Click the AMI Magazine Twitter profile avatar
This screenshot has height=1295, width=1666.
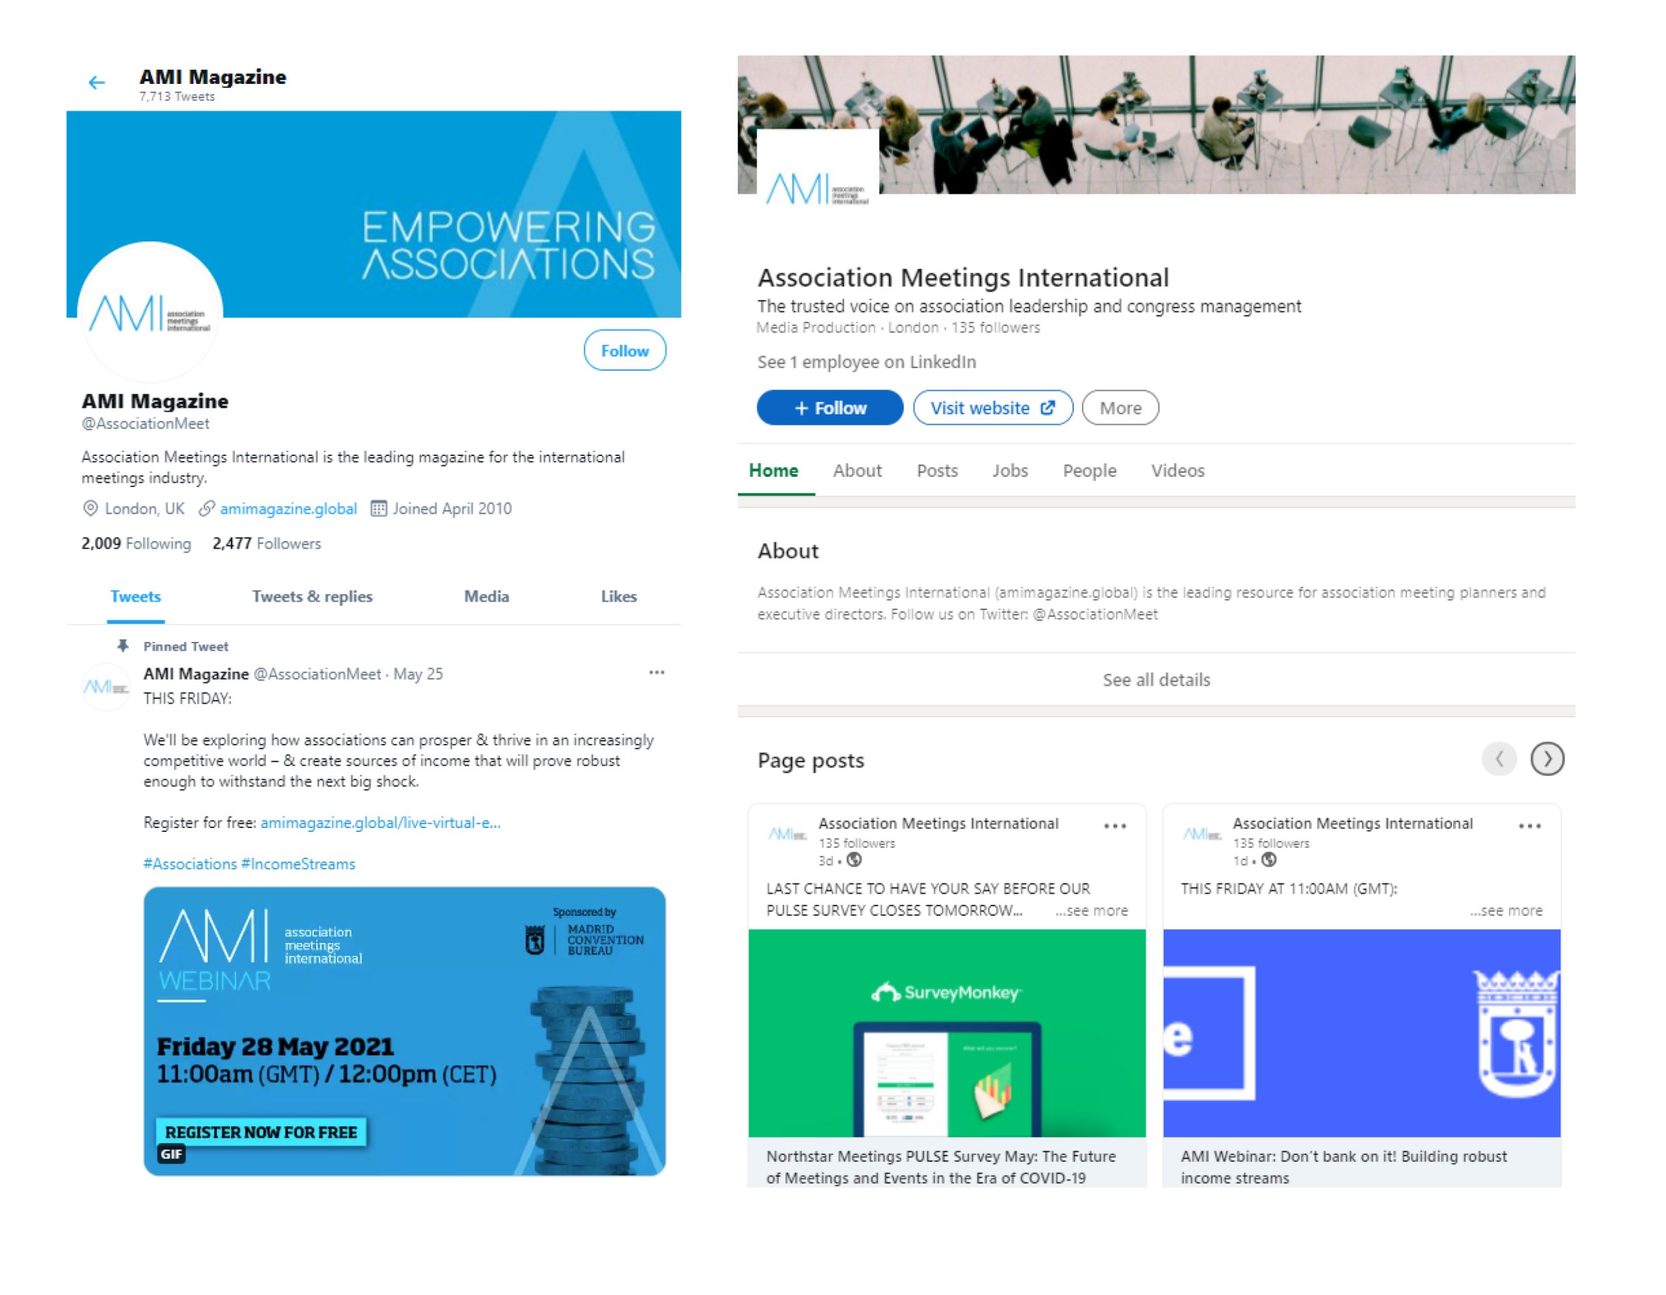click(x=150, y=312)
